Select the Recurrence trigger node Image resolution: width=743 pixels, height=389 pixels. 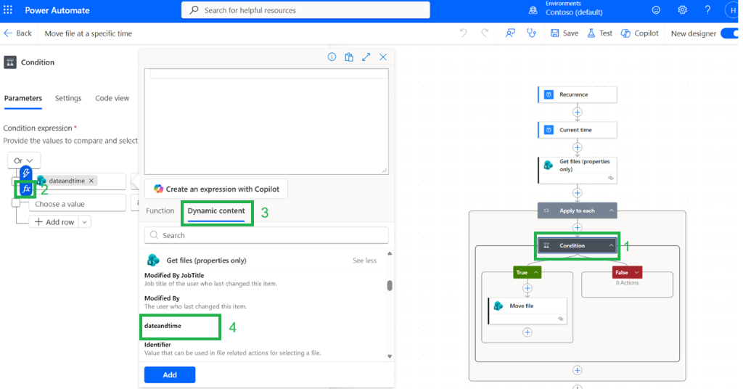click(577, 94)
